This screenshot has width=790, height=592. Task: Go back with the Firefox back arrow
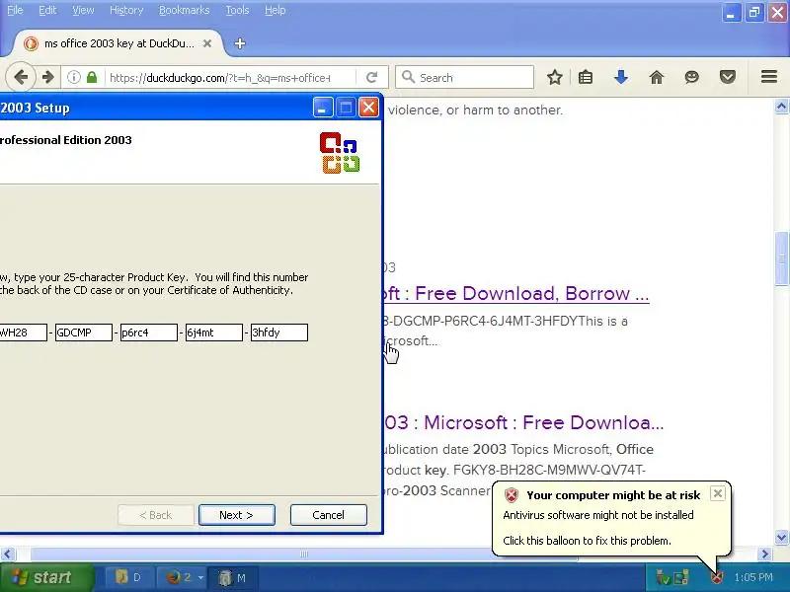21,78
